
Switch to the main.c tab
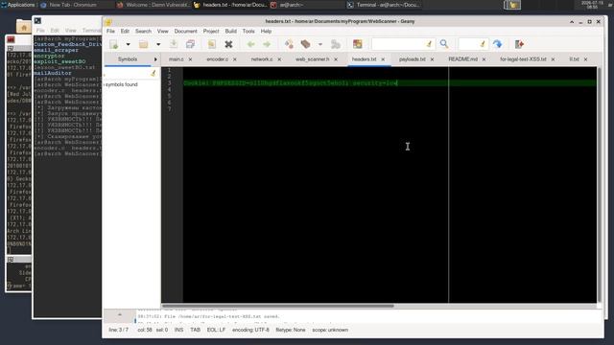176,59
